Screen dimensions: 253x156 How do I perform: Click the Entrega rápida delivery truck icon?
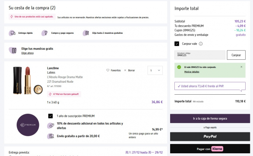(12, 33)
